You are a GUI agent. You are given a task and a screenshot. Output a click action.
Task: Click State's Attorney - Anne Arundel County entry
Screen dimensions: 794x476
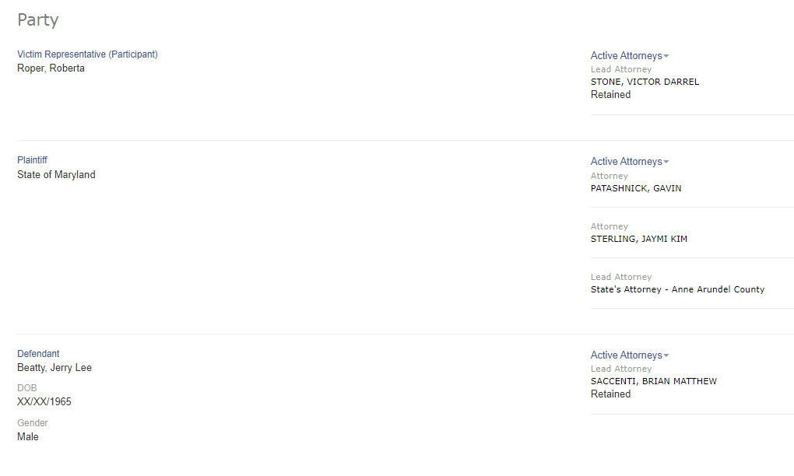677,289
